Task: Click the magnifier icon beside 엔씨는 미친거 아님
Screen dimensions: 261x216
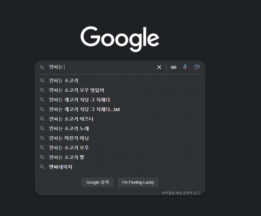Action: pyautogui.click(x=43, y=138)
